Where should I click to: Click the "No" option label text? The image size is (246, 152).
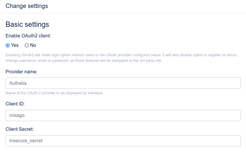[33, 45]
